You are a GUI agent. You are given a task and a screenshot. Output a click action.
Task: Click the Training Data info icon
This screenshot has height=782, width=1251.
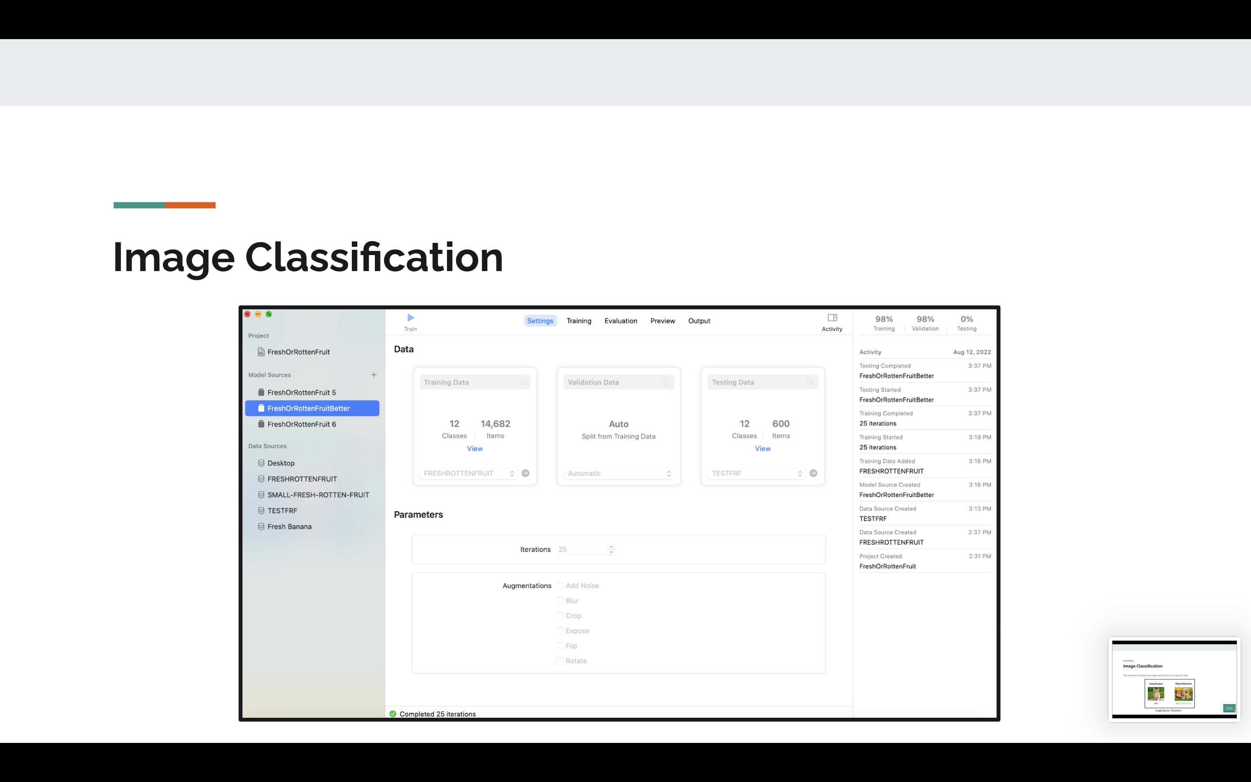pos(522,382)
